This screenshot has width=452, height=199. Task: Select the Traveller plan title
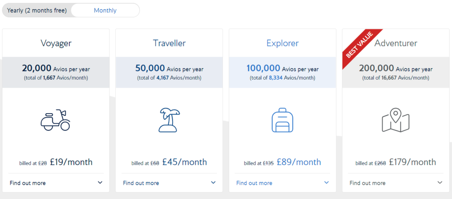169,43
